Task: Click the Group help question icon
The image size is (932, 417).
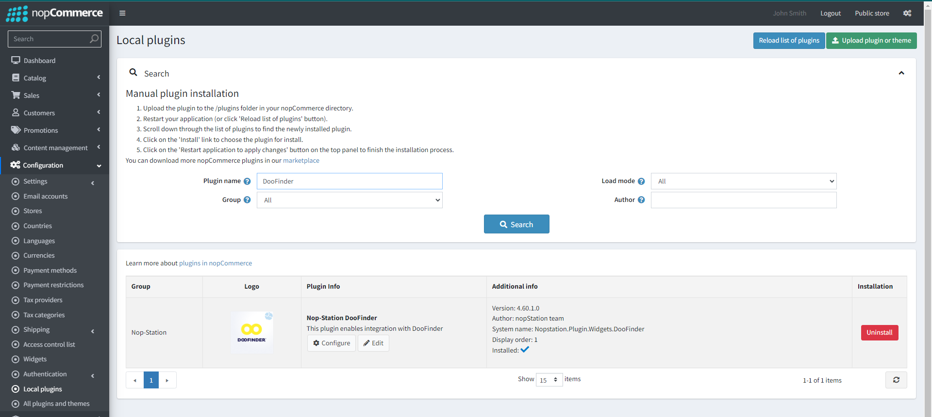Action: tap(247, 200)
